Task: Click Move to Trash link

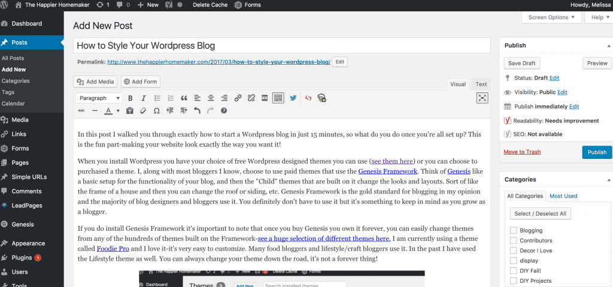Action: click(x=522, y=152)
